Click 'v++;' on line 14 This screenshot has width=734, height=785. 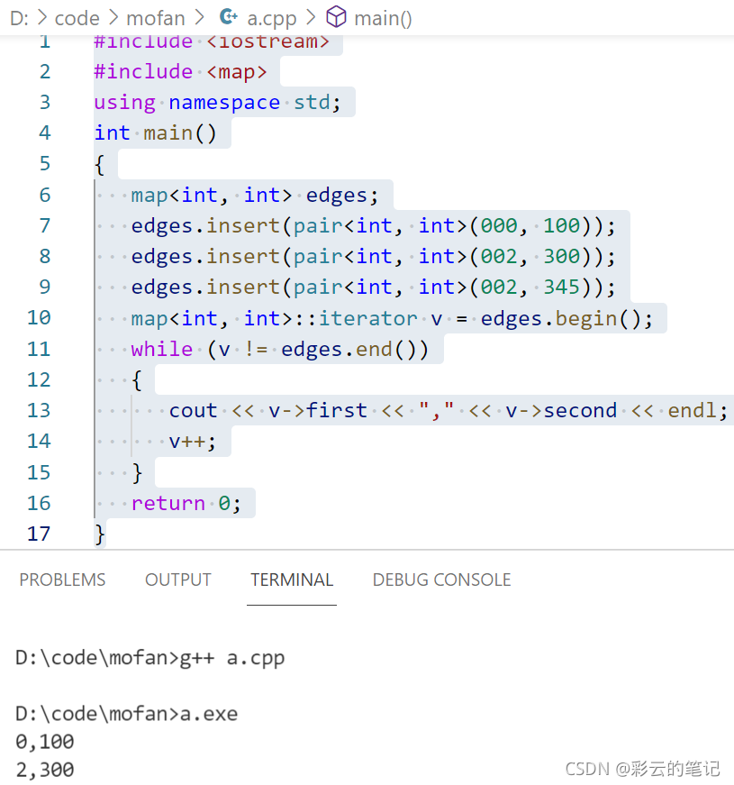click(x=193, y=442)
